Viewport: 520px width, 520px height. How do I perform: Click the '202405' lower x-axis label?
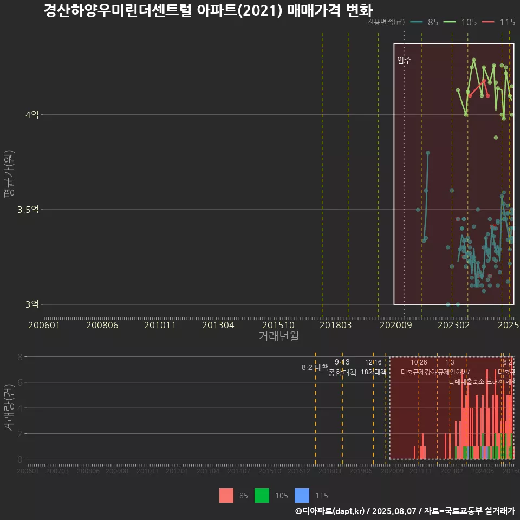[x=483, y=471]
